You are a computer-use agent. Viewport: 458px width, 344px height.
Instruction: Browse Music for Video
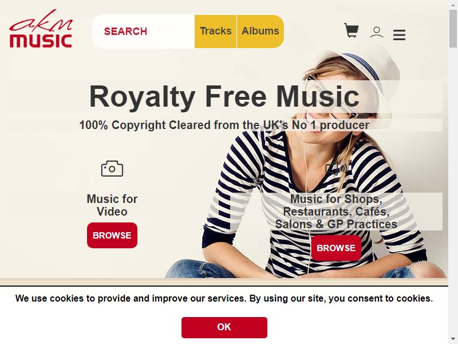(x=112, y=235)
